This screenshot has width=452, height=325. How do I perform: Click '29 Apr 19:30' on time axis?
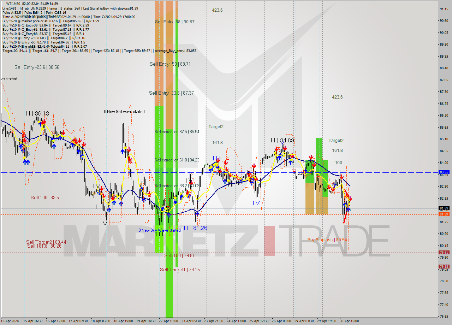[x=327, y=321]
